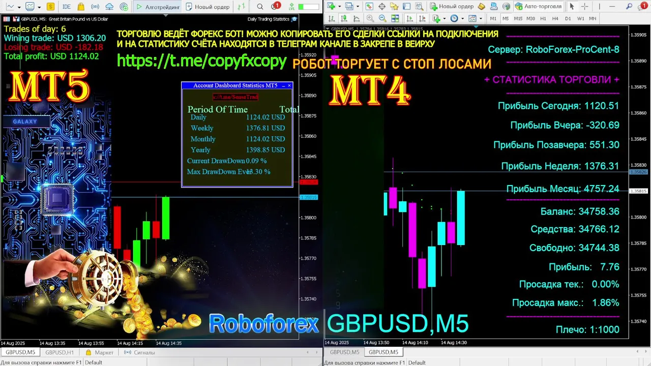
Task: Open MT4 indicators list dropdown arrow
Action: pos(444,18)
